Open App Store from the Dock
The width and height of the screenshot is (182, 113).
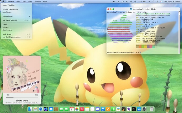(x=139, y=109)
